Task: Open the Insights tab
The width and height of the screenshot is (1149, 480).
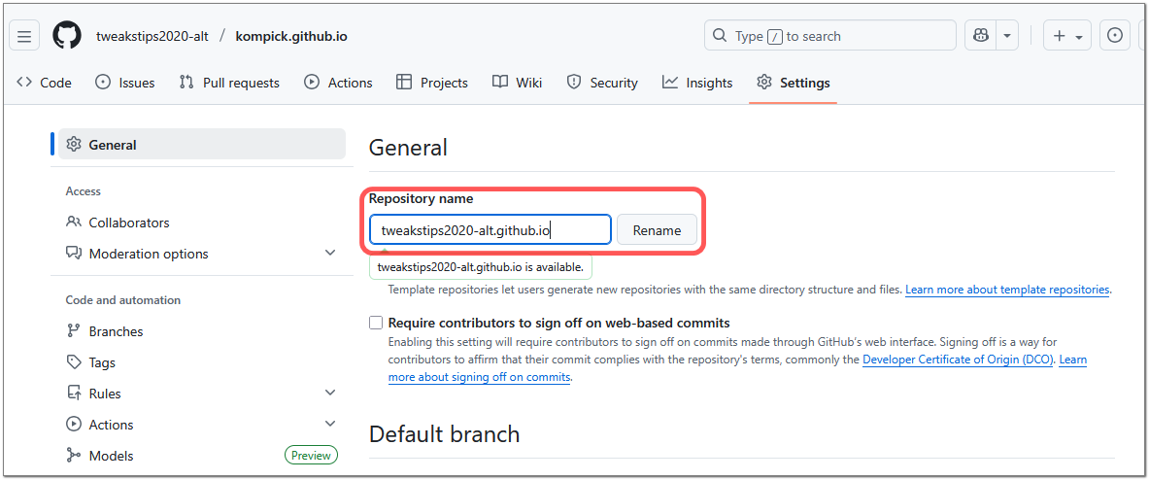Action: point(697,83)
